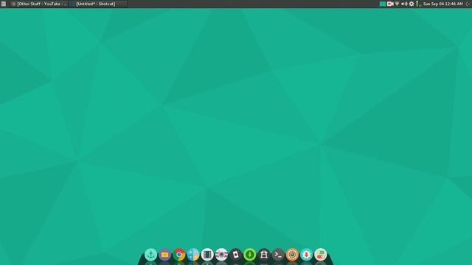Open the film strip video editor dock icon
The width and height of the screenshot is (472, 265).
pos(207,255)
